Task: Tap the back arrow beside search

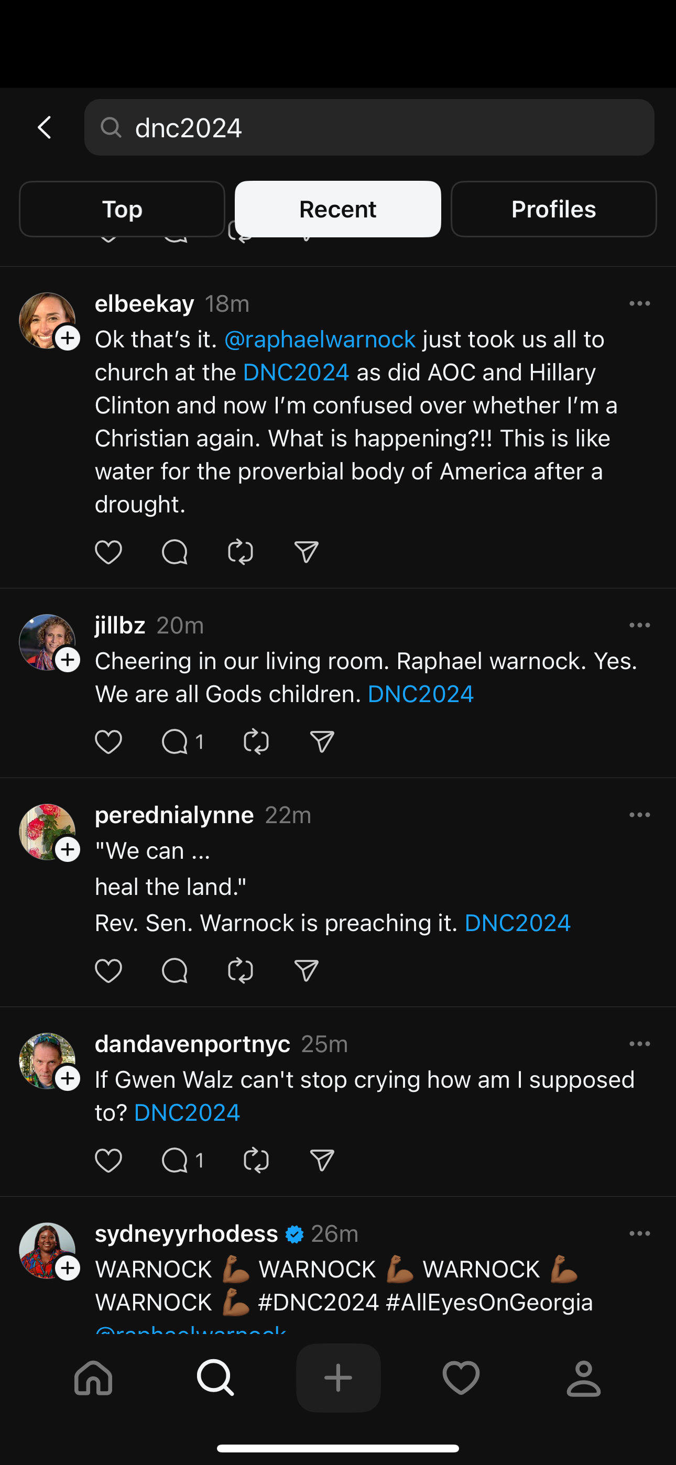Action: click(x=45, y=127)
